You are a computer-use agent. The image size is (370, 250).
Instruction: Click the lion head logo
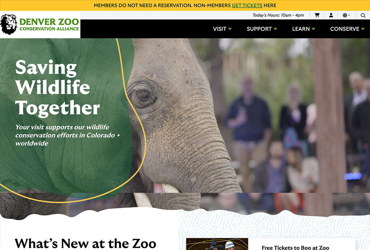9,25
